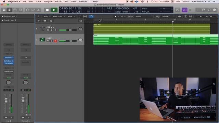219x123 pixels.
Task: Start playback with Play button
Action: 54,10
